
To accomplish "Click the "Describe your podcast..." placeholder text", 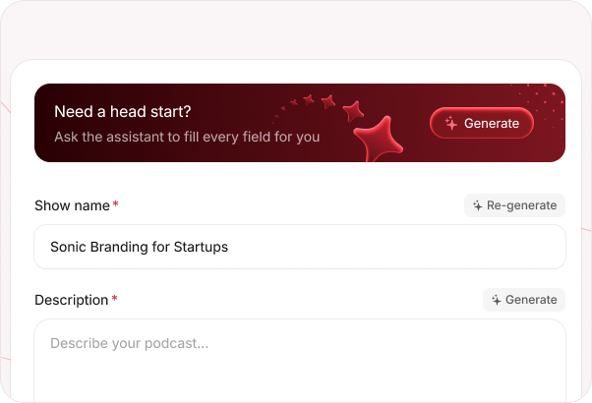I will tap(129, 344).
